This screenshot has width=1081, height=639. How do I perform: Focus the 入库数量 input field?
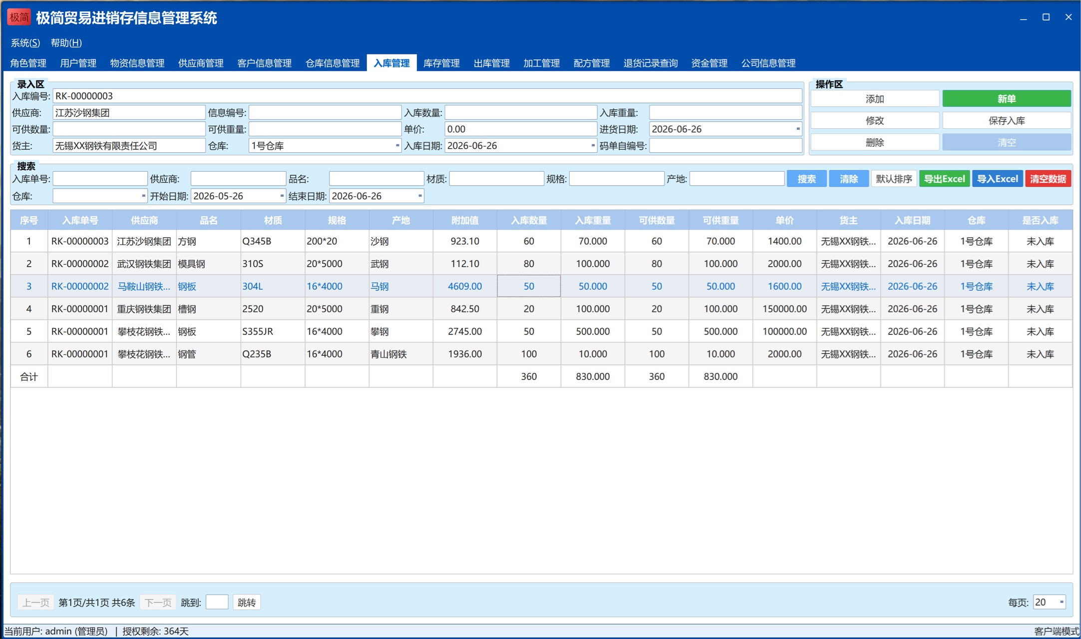[x=521, y=113]
